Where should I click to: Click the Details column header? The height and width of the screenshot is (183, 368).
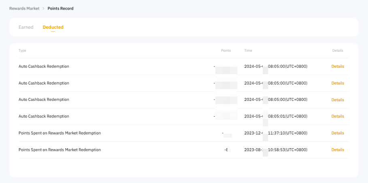pyautogui.click(x=337, y=51)
